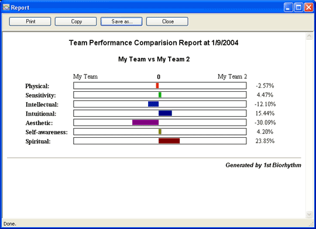This screenshot has width=316, height=229.
Task: Click the 'My Team 2' column header
Action: [x=232, y=77]
